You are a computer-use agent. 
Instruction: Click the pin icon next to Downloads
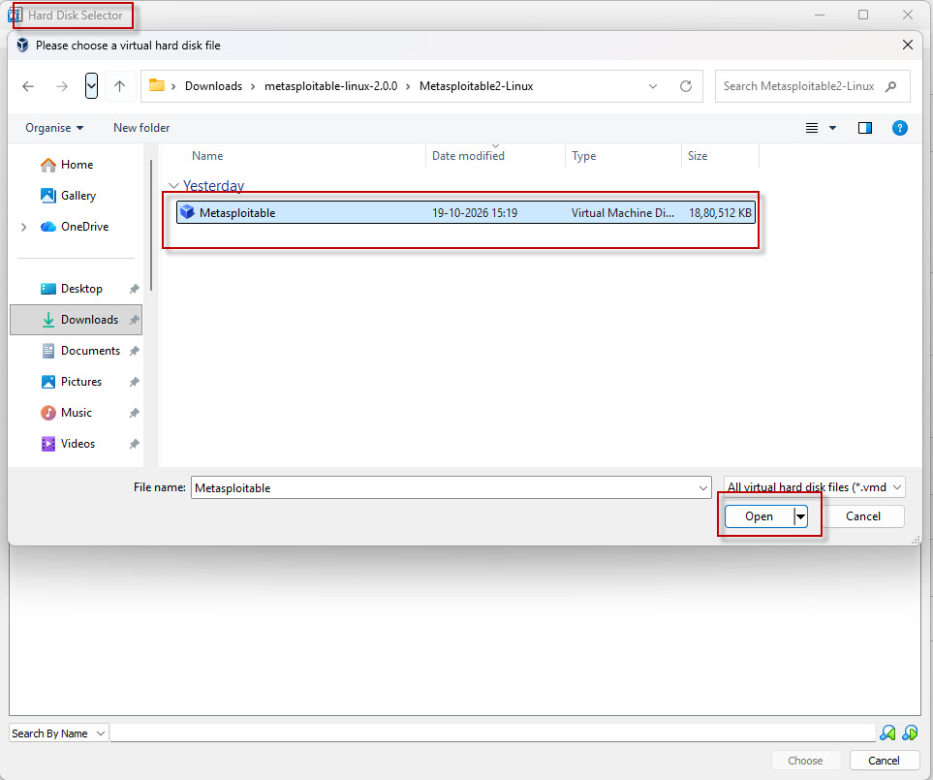pos(134,320)
